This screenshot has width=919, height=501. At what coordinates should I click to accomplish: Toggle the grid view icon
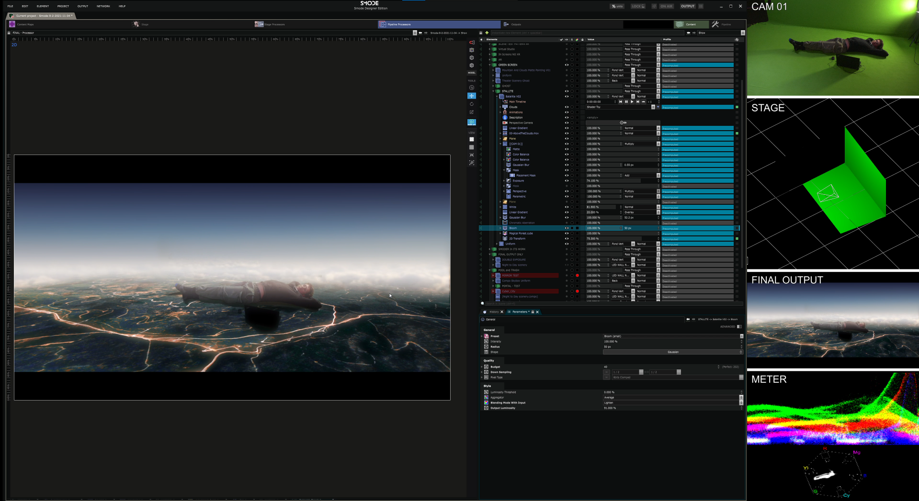point(472,147)
